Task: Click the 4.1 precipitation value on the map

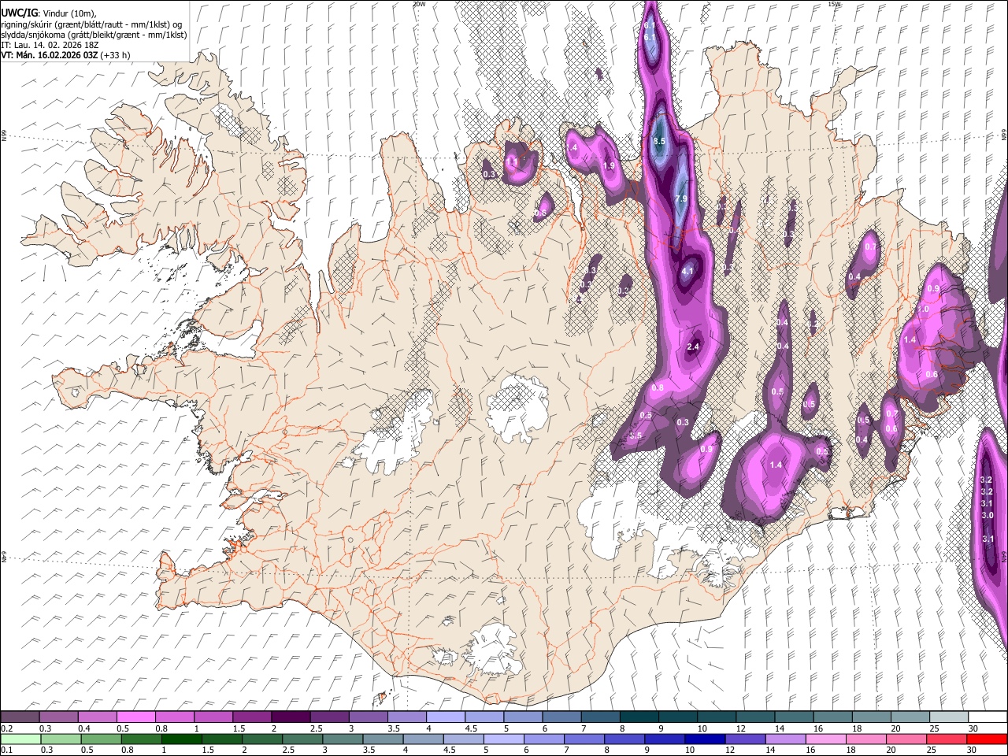Action: (687, 271)
